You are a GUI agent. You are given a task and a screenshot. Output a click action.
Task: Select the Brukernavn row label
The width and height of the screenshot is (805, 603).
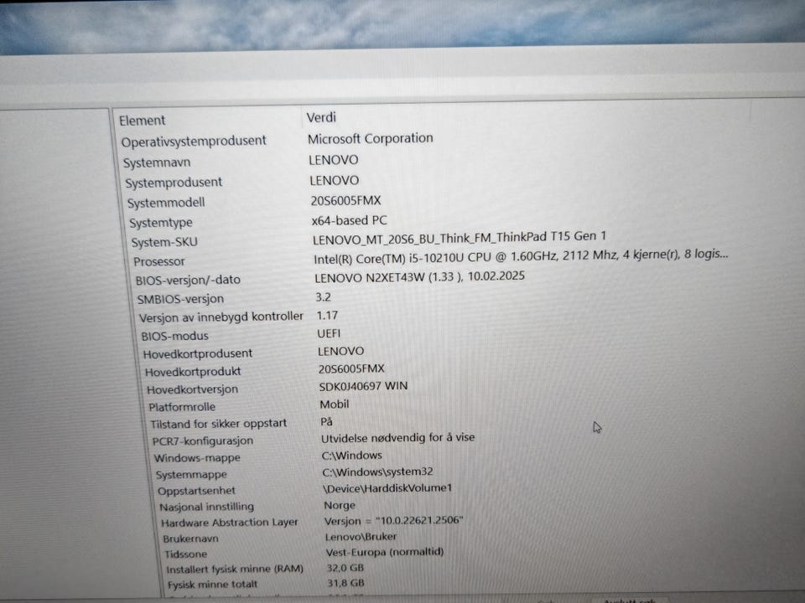tap(190, 539)
